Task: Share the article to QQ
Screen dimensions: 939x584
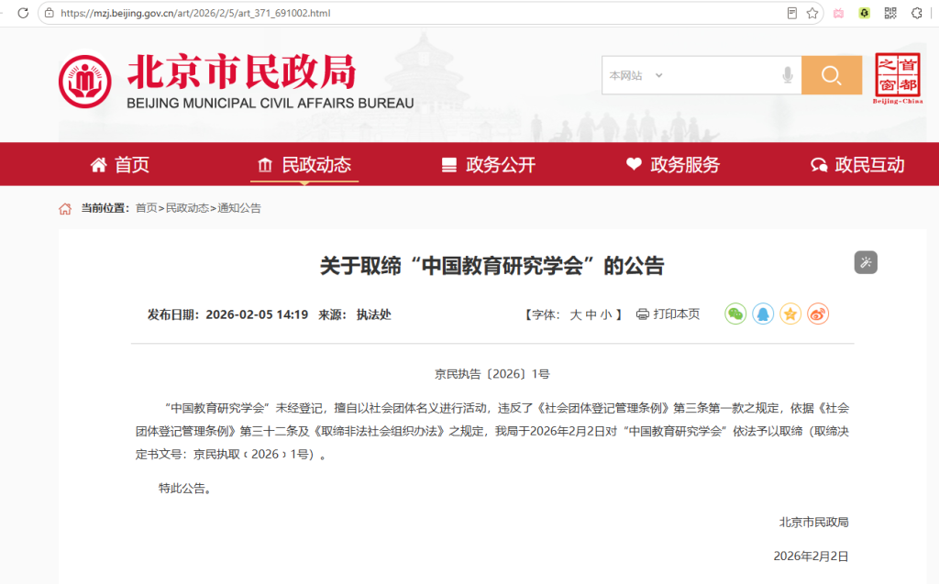Action: [x=763, y=314]
